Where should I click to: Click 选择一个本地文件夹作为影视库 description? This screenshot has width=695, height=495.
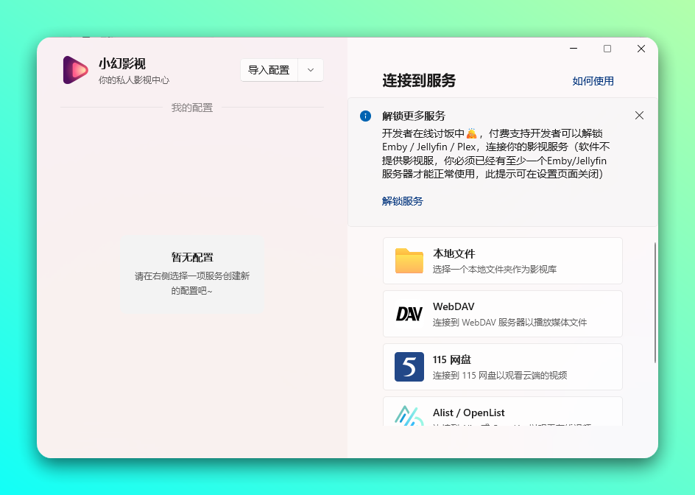click(x=495, y=270)
